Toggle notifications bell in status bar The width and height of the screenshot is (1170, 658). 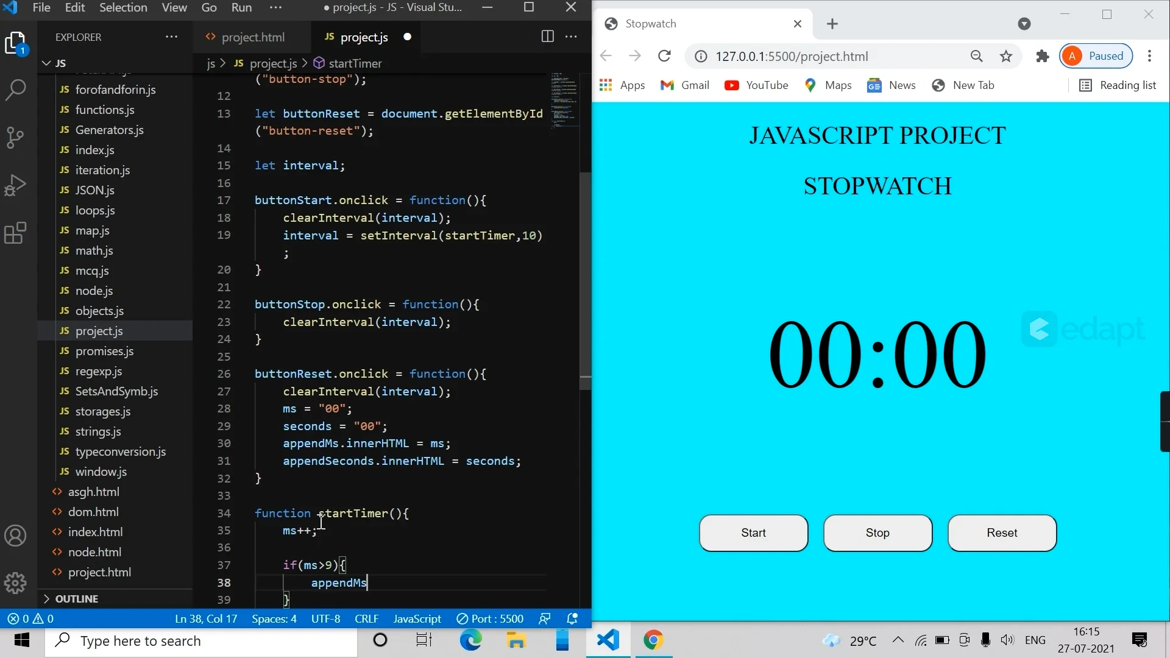pos(572,619)
